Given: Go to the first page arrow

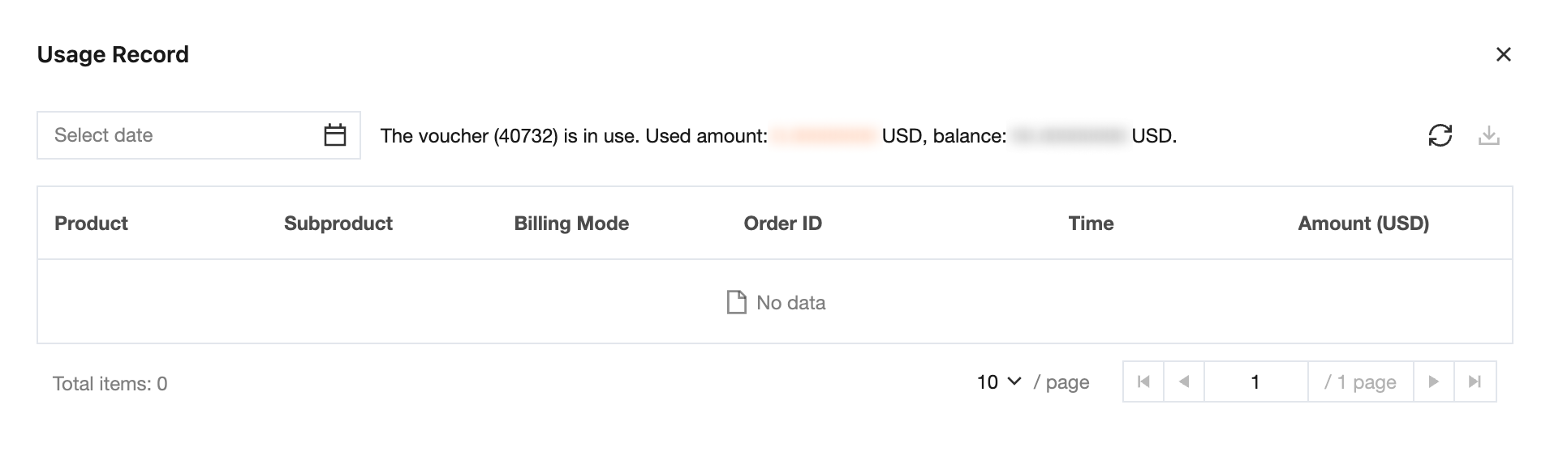Looking at the screenshot, I should (1143, 381).
